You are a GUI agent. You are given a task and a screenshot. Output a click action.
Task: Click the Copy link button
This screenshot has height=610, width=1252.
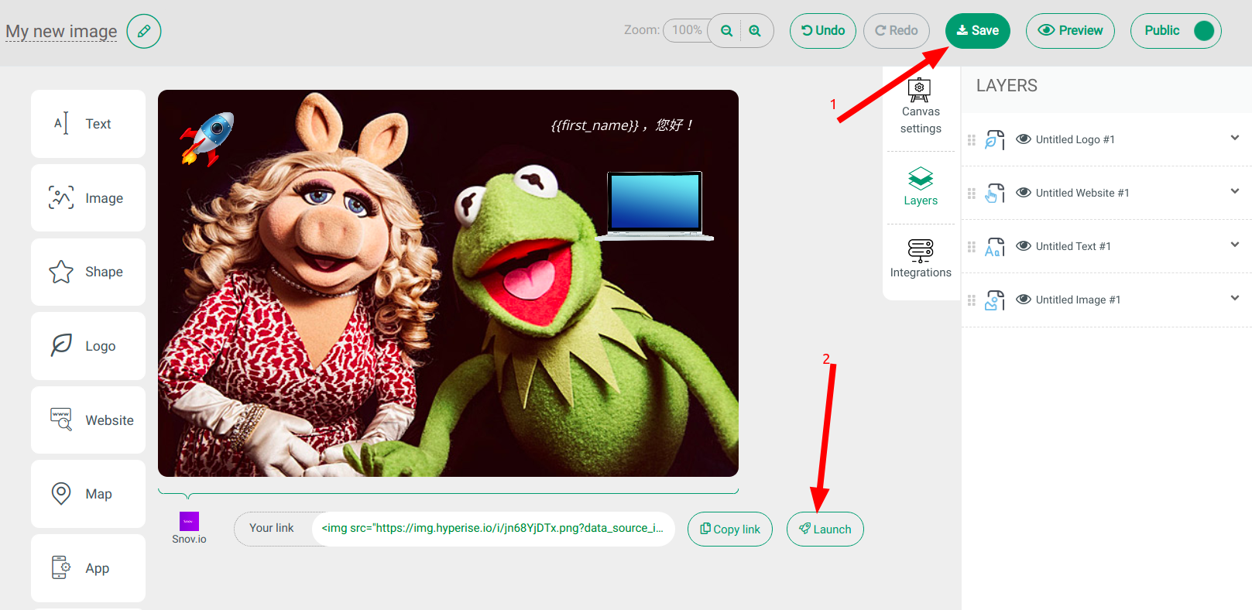[x=730, y=529]
